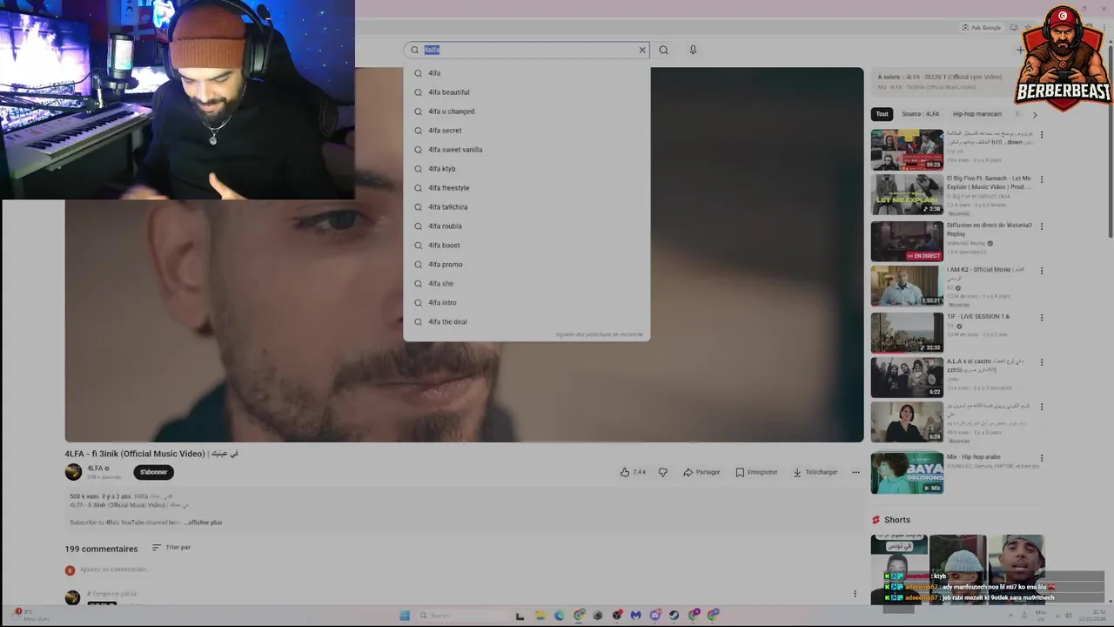Expand description with afficher plus
Screen dimensions: 1114x627
point(205,522)
